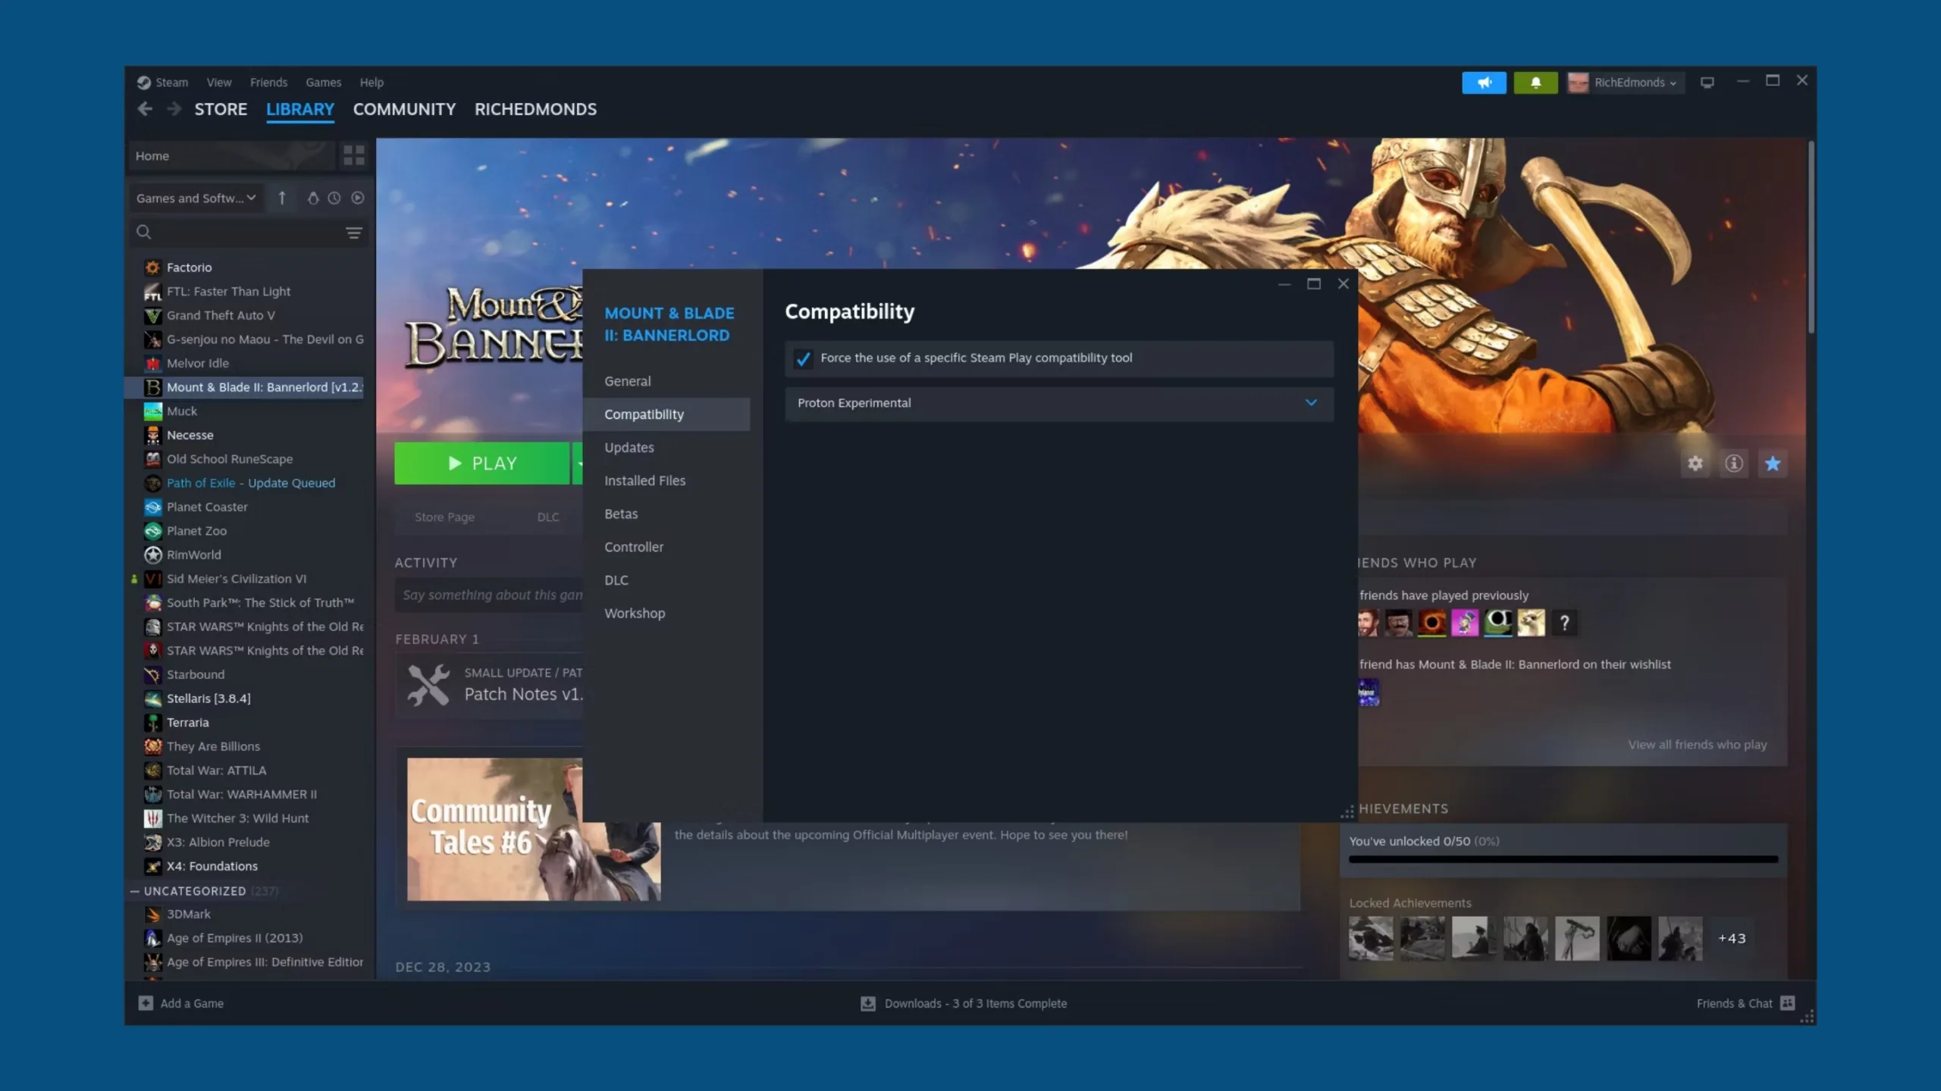The image size is (1941, 1091).
Task: Open the Friends menu
Action: (268, 83)
